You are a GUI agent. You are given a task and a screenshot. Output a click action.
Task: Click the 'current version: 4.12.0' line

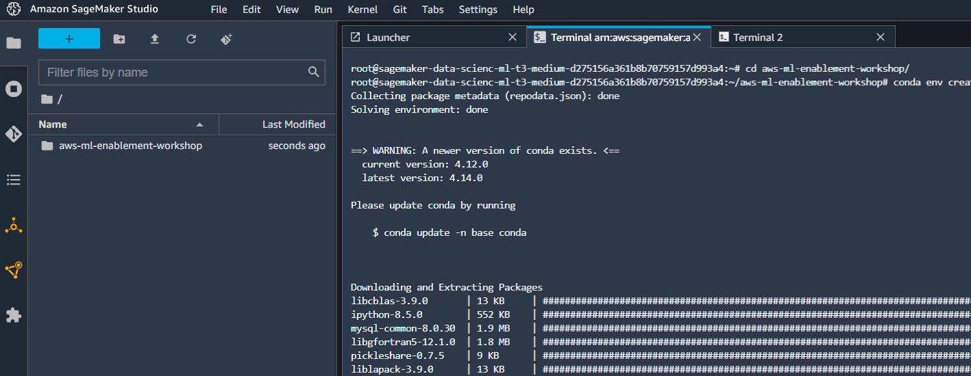pyautogui.click(x=425, y=164)
